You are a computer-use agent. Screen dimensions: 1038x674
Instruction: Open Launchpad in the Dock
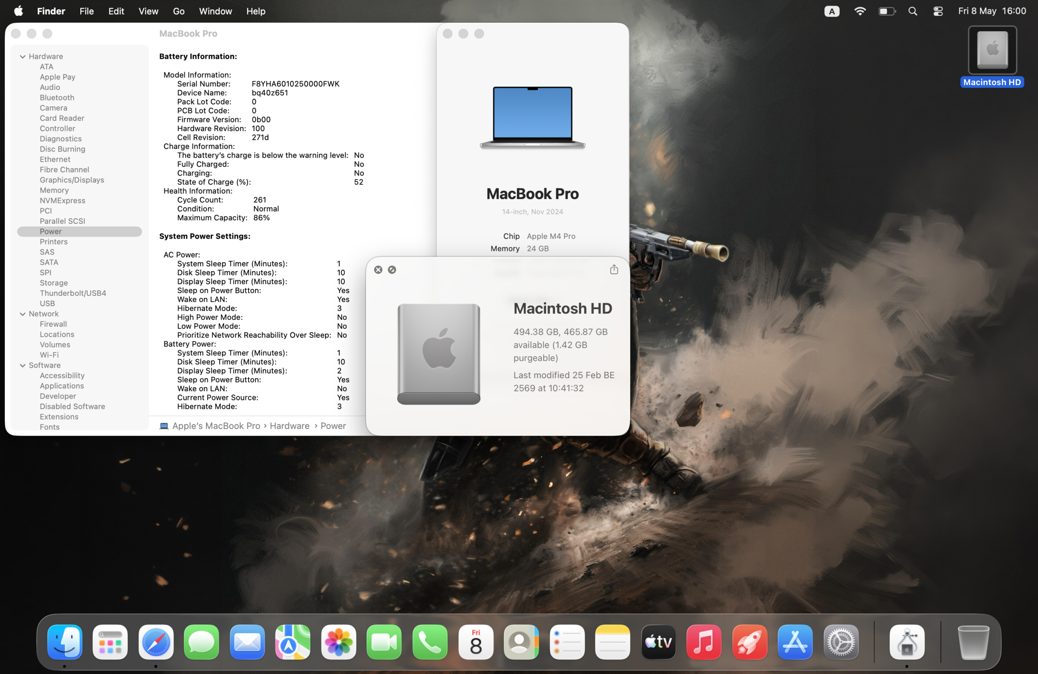pos(110,642)
